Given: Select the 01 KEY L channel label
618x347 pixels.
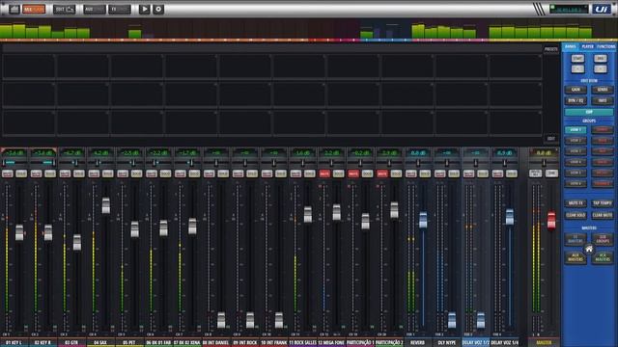Looking at the screenshot, I should [x=14, y=343].
